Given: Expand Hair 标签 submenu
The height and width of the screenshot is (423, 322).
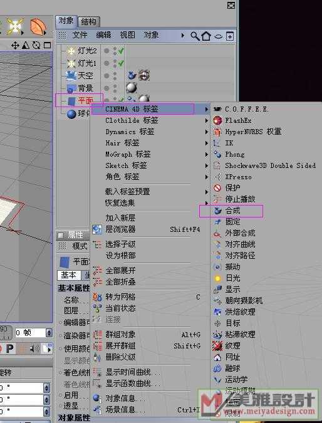Looking at the screenshot, I should (150, 143).
